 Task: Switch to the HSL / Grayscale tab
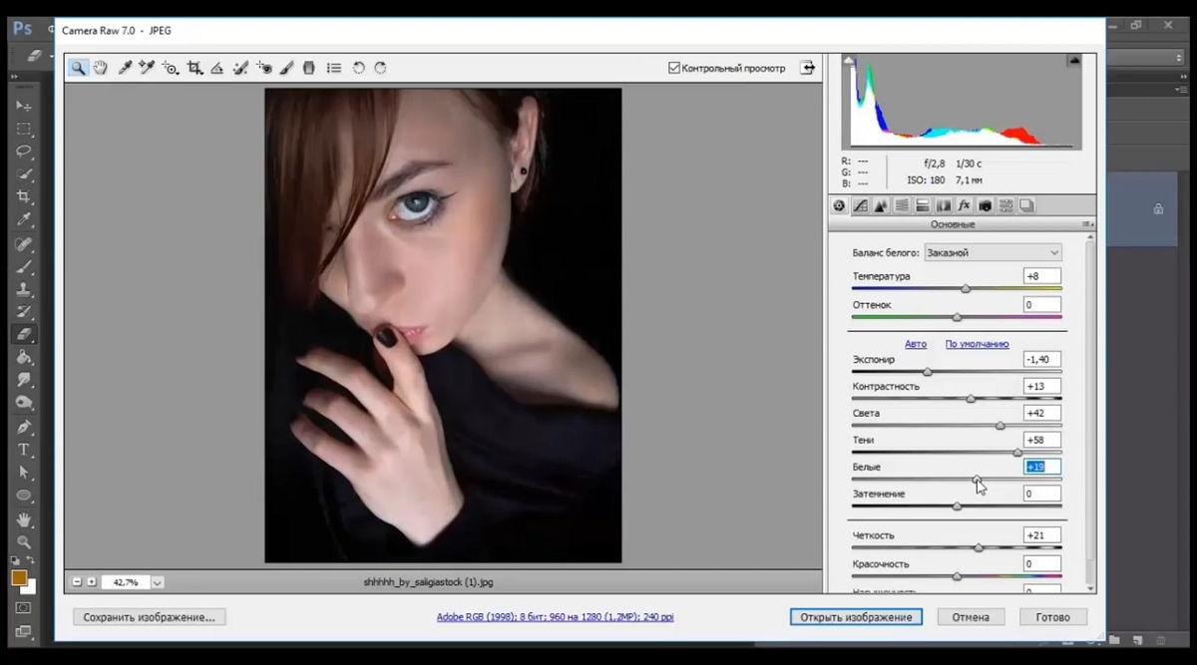click(x=902, y=205)
